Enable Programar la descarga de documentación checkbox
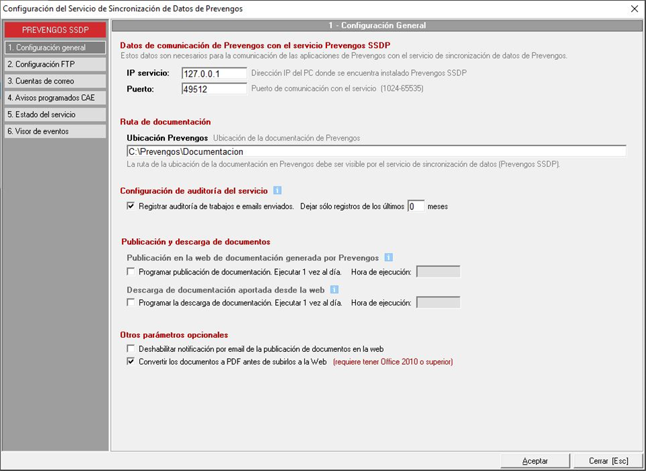The image size is (646, 471). (131, 303)
